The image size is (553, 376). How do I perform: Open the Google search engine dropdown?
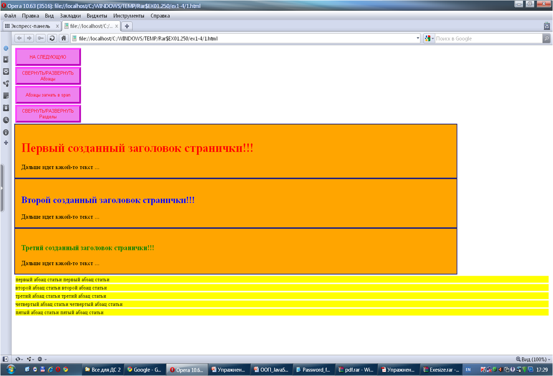[x=429, y=39]
